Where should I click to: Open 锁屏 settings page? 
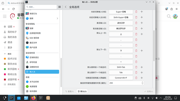[42, 28]
